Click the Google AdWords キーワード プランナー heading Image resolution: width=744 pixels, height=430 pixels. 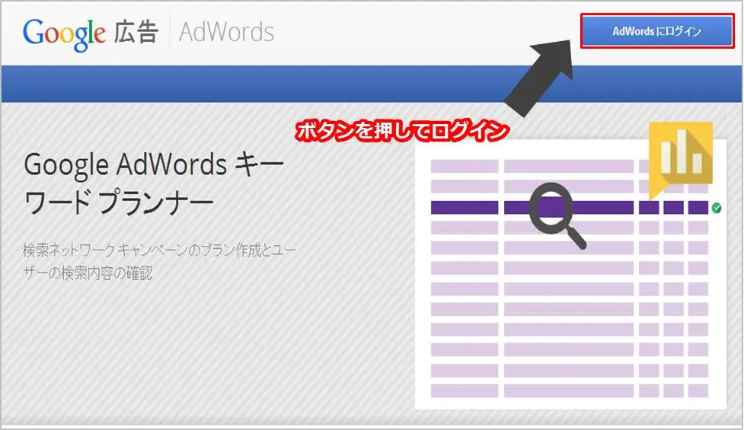click(154, 183)
